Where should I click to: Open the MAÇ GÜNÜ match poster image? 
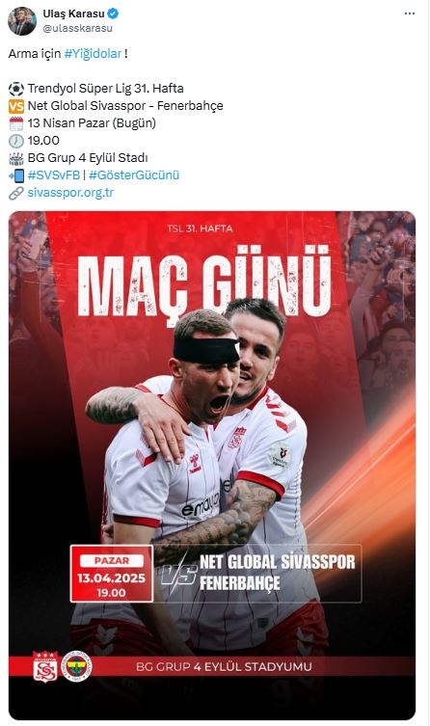click(212, 466)
